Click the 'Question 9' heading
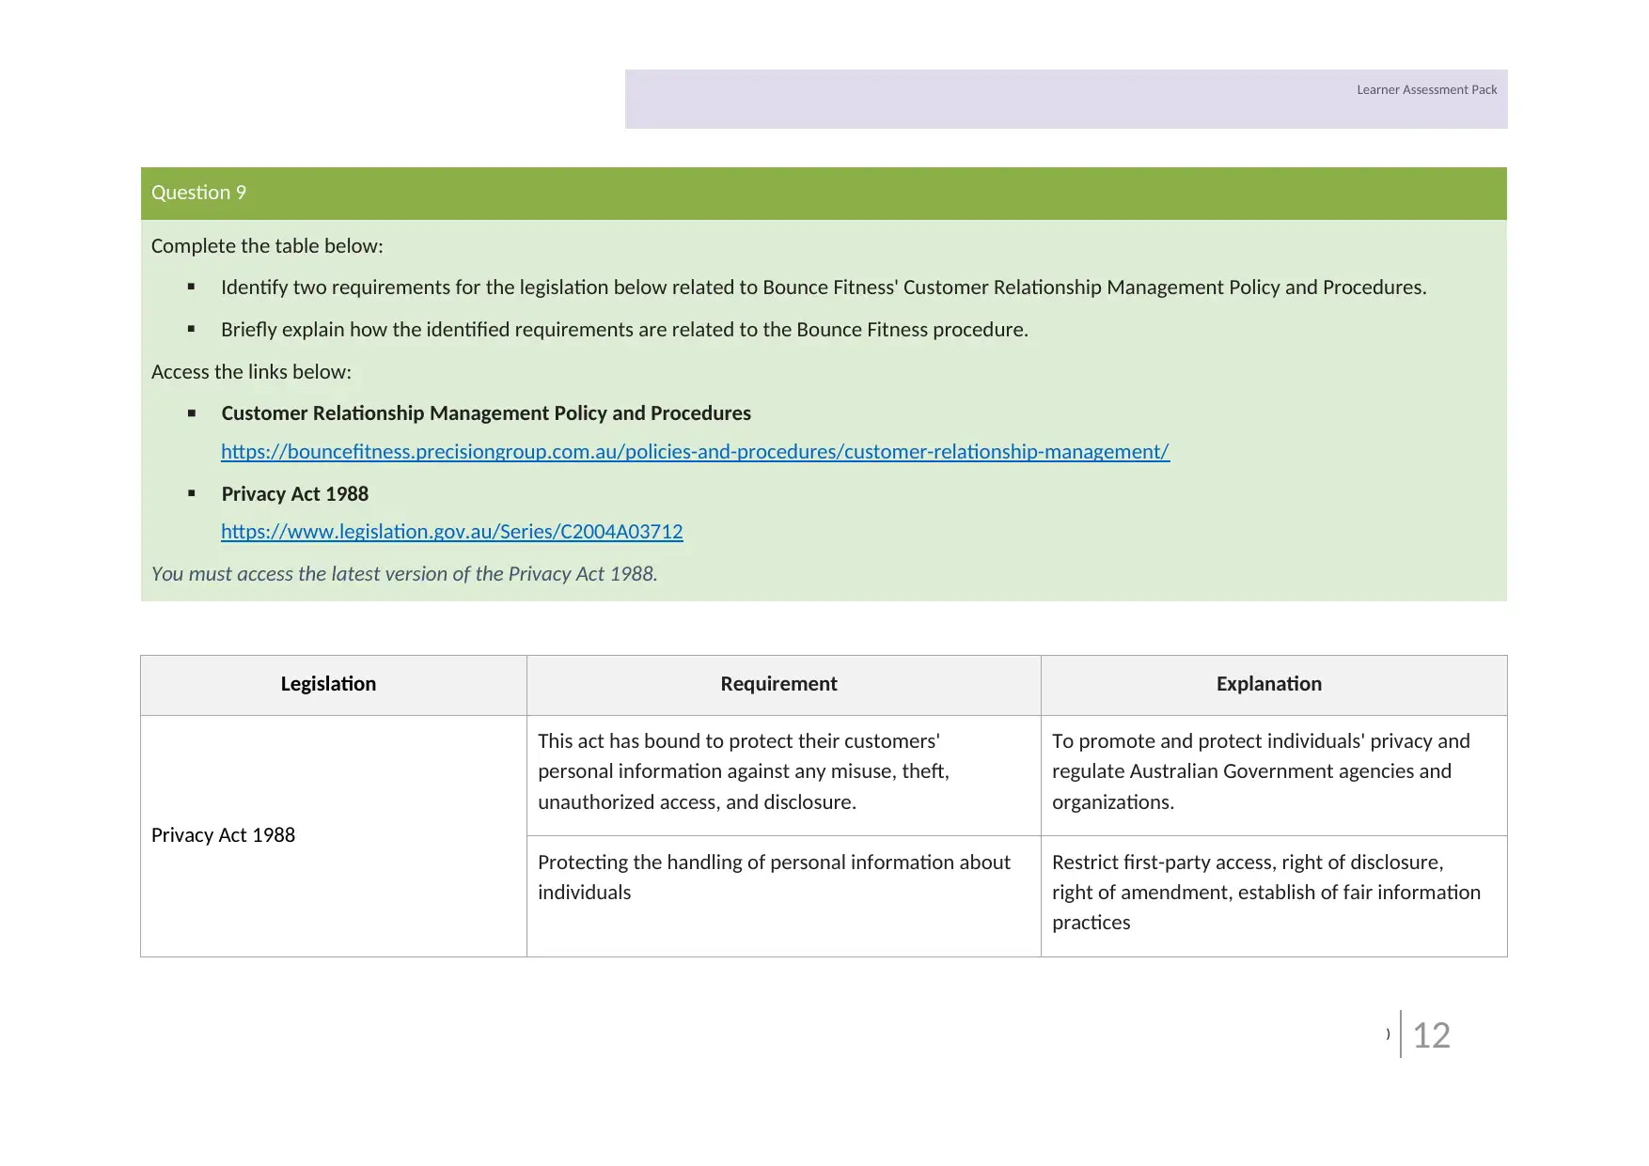This screenshot has height=1166, width=1649. (198, 193)
